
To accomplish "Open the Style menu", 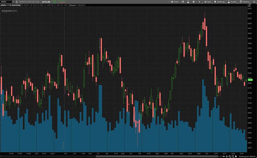I will tap(208, 2).
